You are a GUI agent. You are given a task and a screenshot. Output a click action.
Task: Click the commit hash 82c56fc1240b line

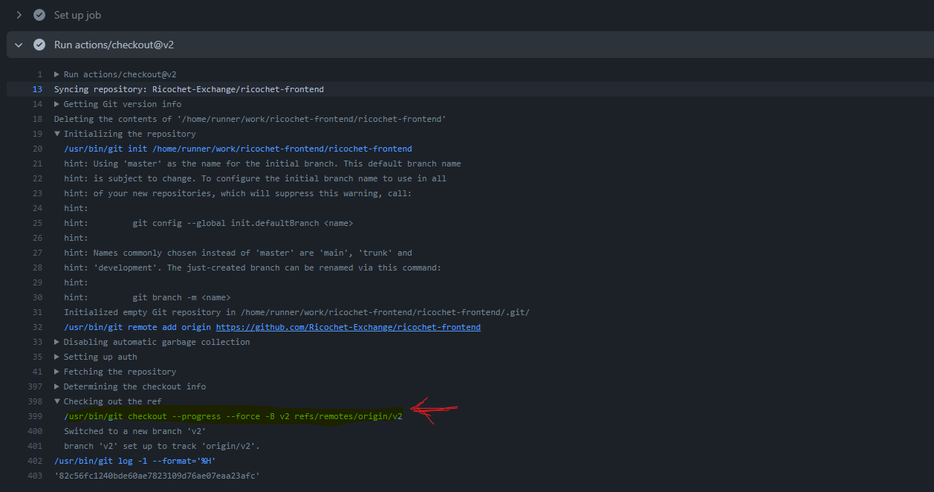[x=157, y=476]
